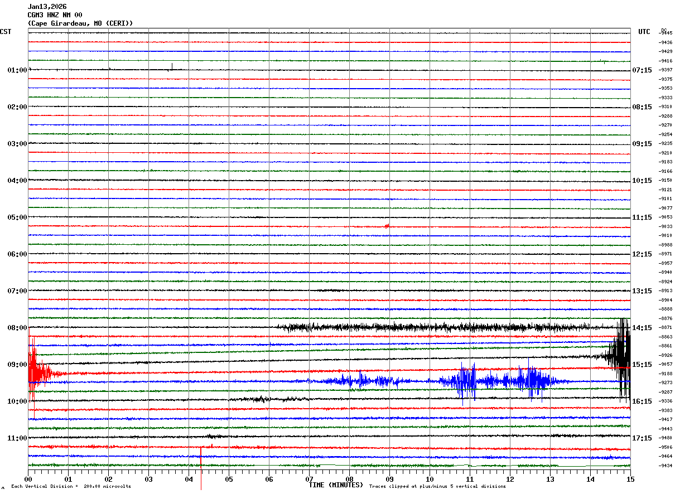Select DC offset value -9235
This screenshot has width=675, height=494.
(666, 144)
